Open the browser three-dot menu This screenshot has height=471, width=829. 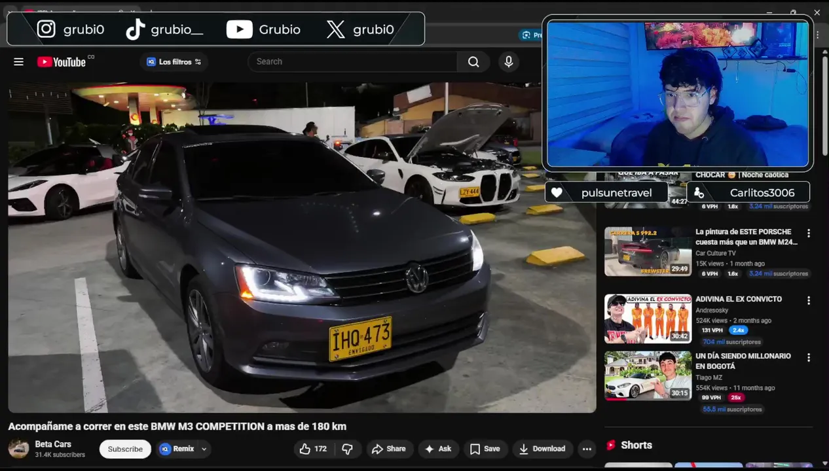pyautogui.click(x=817, y=35)
